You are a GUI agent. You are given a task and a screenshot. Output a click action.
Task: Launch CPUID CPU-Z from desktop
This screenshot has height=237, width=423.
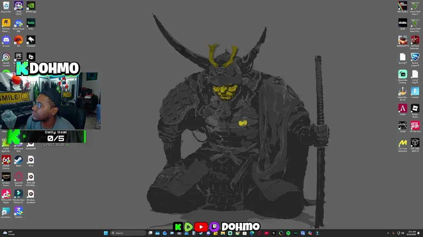[19, 8]
